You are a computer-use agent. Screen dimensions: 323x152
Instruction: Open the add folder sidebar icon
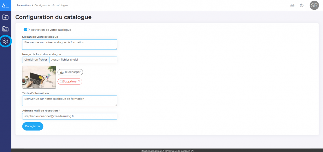[x=5, y=17]
